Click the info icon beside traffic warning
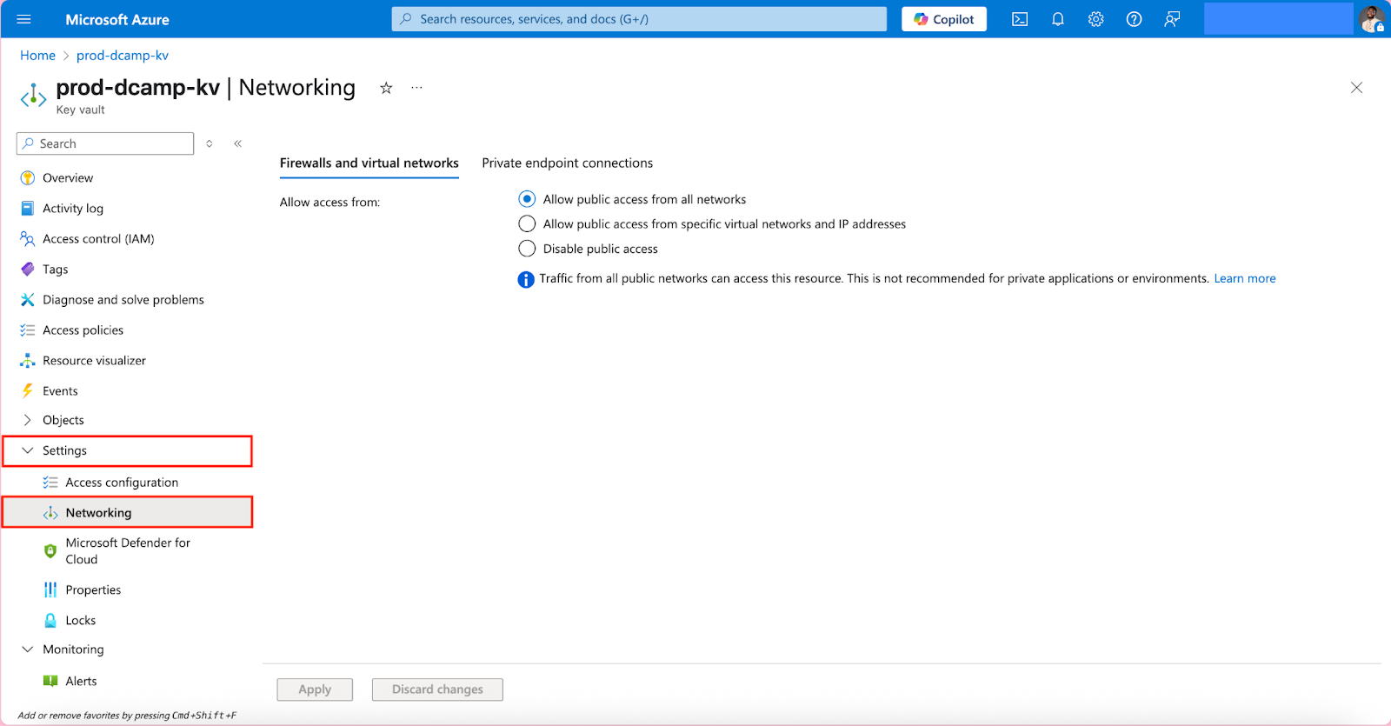Screen dimensions: 1391x726 click(526, 279)
